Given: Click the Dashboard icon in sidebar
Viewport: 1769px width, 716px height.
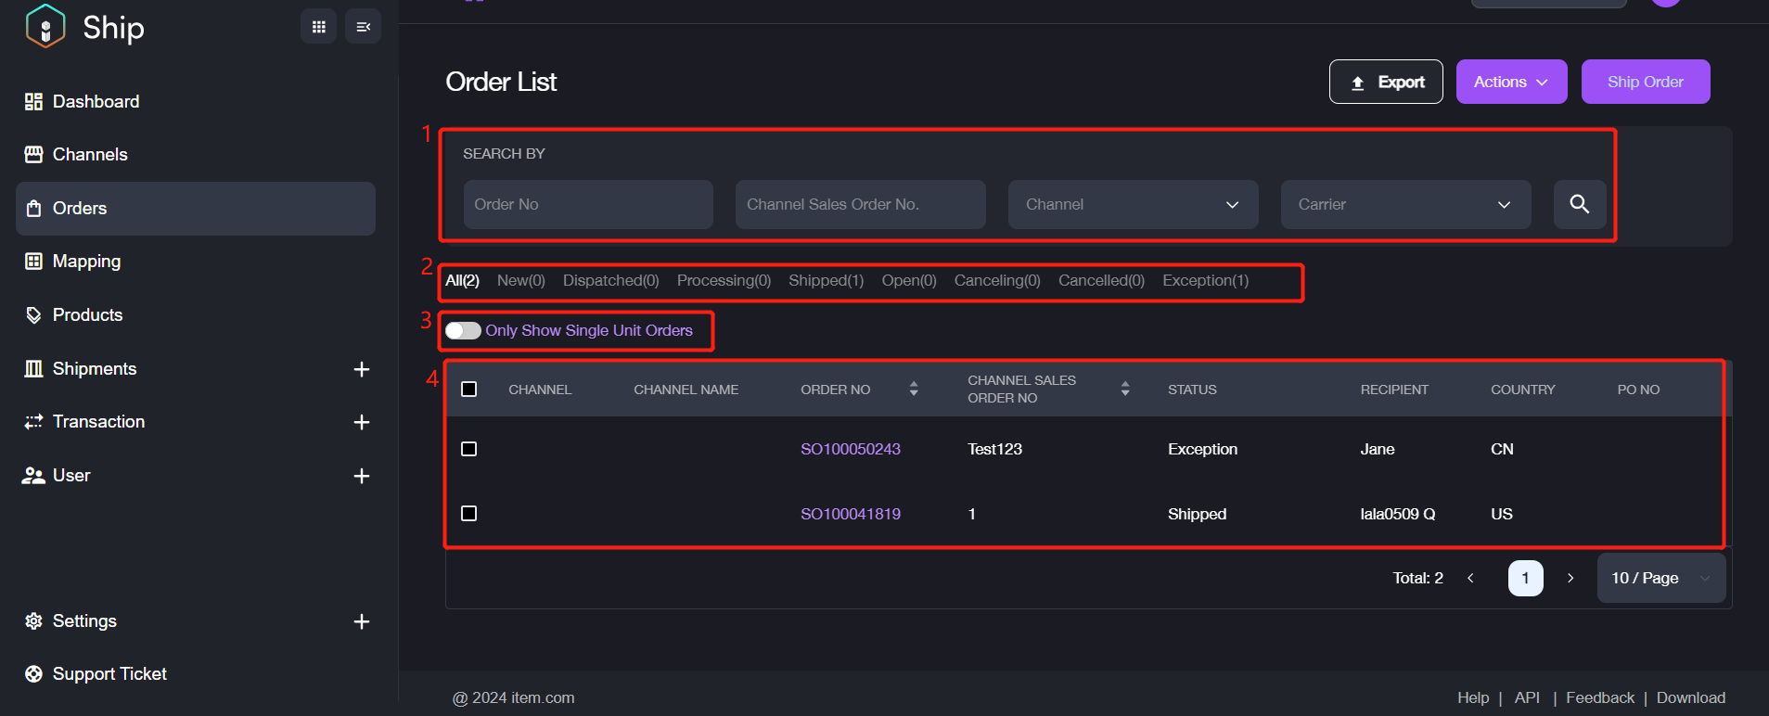Looking at the screenshot, I should 33,102.
